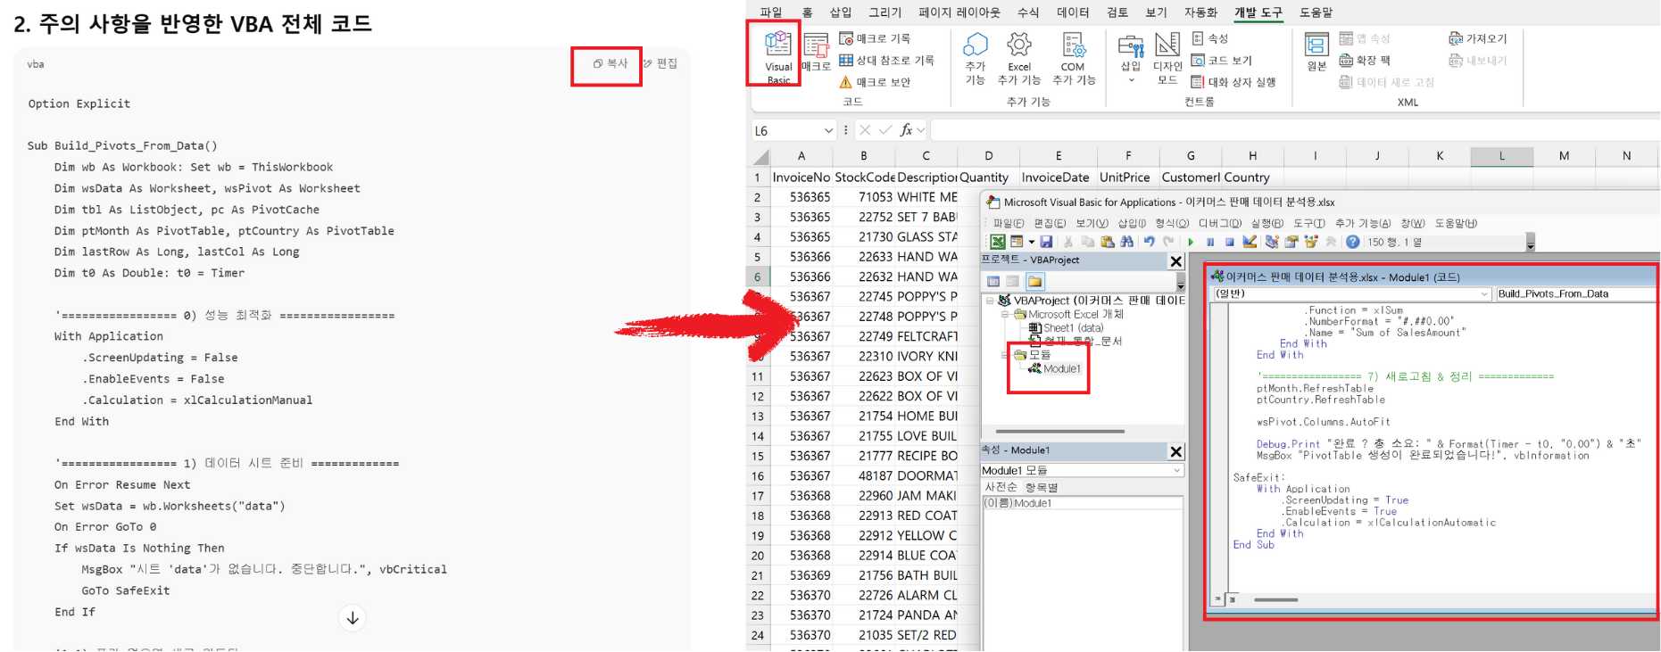Open the Object Browser icon in VBA toolbar
Image resolution: width=1661 pixels, height=652 pixels.
[1311, 242]
